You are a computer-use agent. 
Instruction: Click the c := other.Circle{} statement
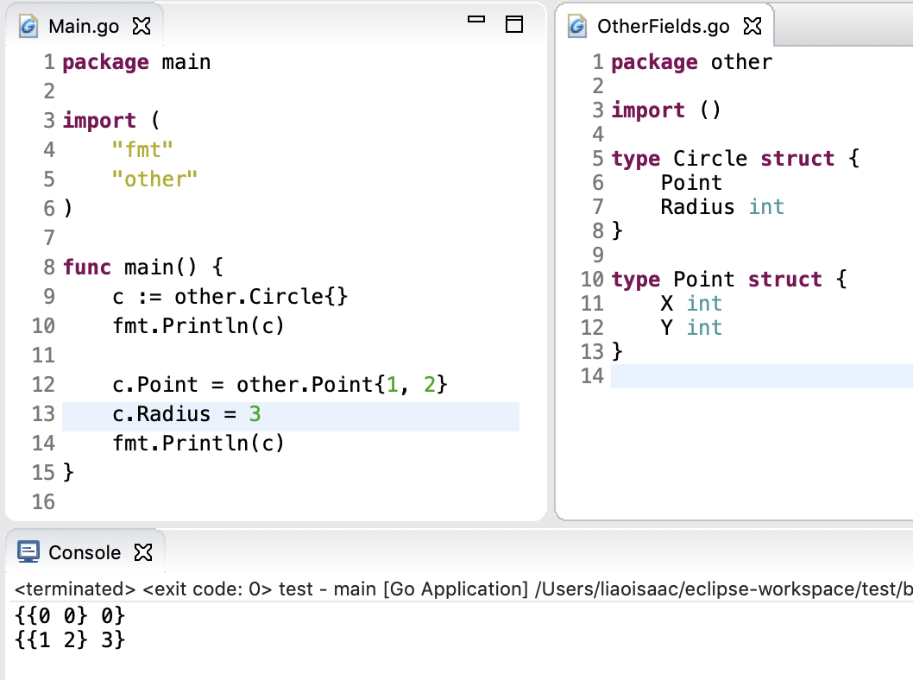(x=230, y=297)
